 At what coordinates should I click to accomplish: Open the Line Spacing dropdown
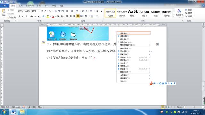pyautogui.click(x=86, y=16)
